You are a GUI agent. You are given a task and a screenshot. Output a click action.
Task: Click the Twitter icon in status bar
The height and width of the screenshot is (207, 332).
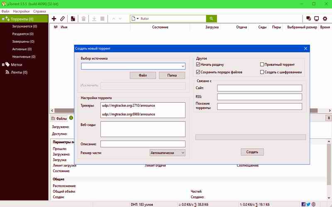pyautogui.click(x=309, y=204)
